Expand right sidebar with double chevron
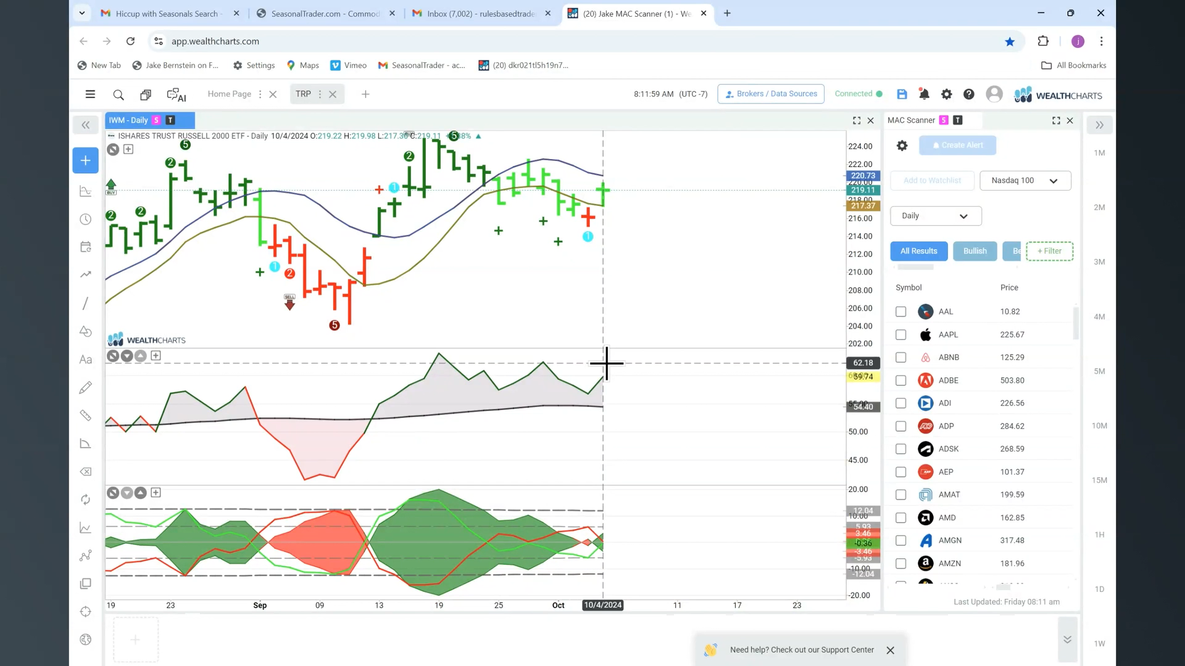1185x666 pixels. coord(1099,125)
